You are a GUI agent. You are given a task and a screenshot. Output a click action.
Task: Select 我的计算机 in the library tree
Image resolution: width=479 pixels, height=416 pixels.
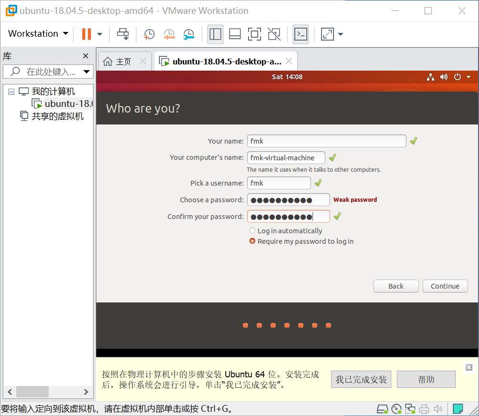point(53,91)
